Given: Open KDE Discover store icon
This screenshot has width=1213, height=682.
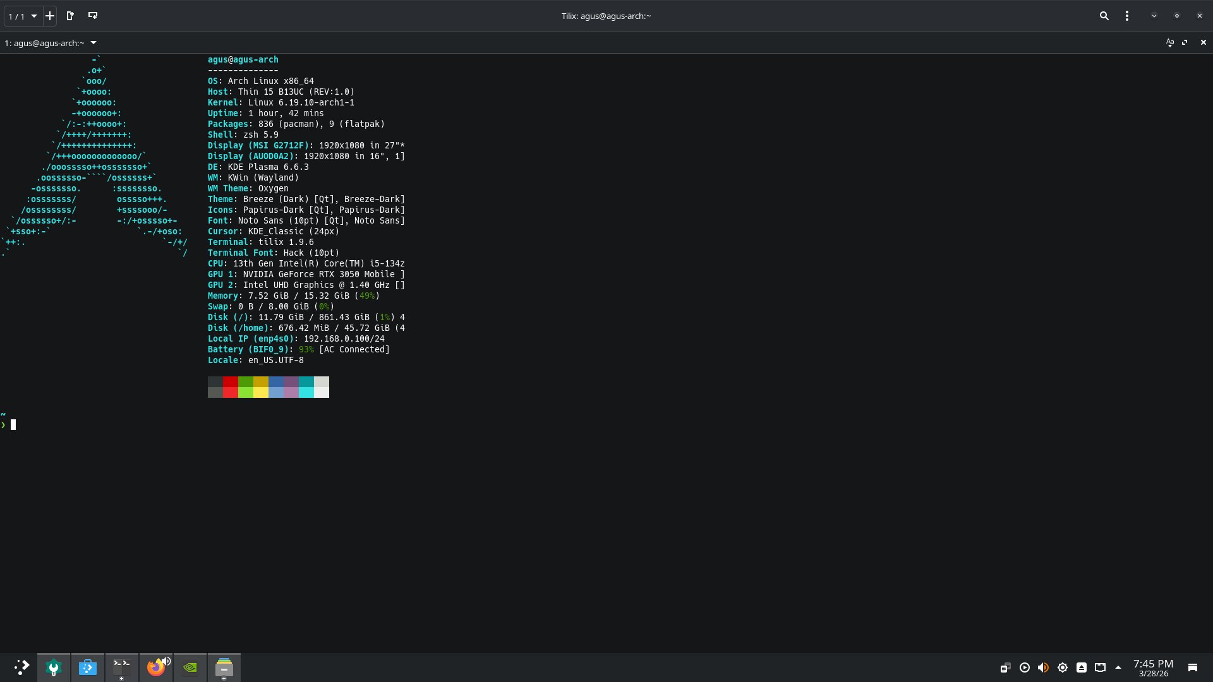Looking at the screenshot, I should tap(88, 667).
